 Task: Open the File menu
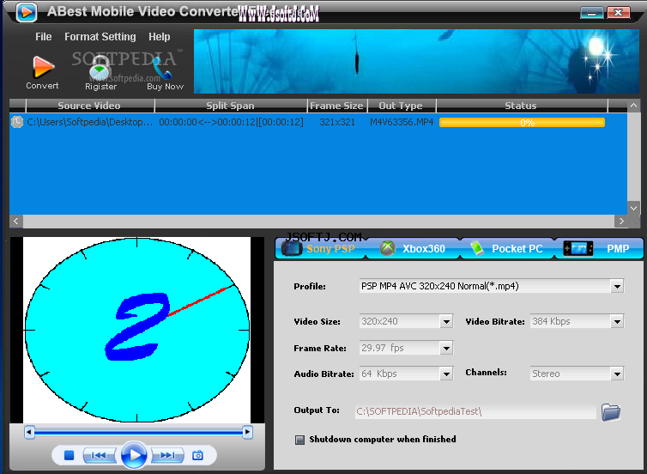coord(43,37)
